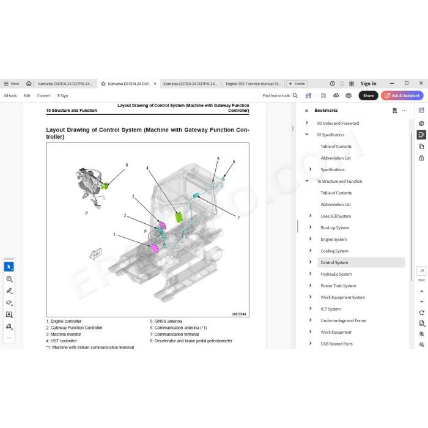Close the active Komatsu document tab
The height and width of the screenshot is (428, 428).
pos(155,84)
